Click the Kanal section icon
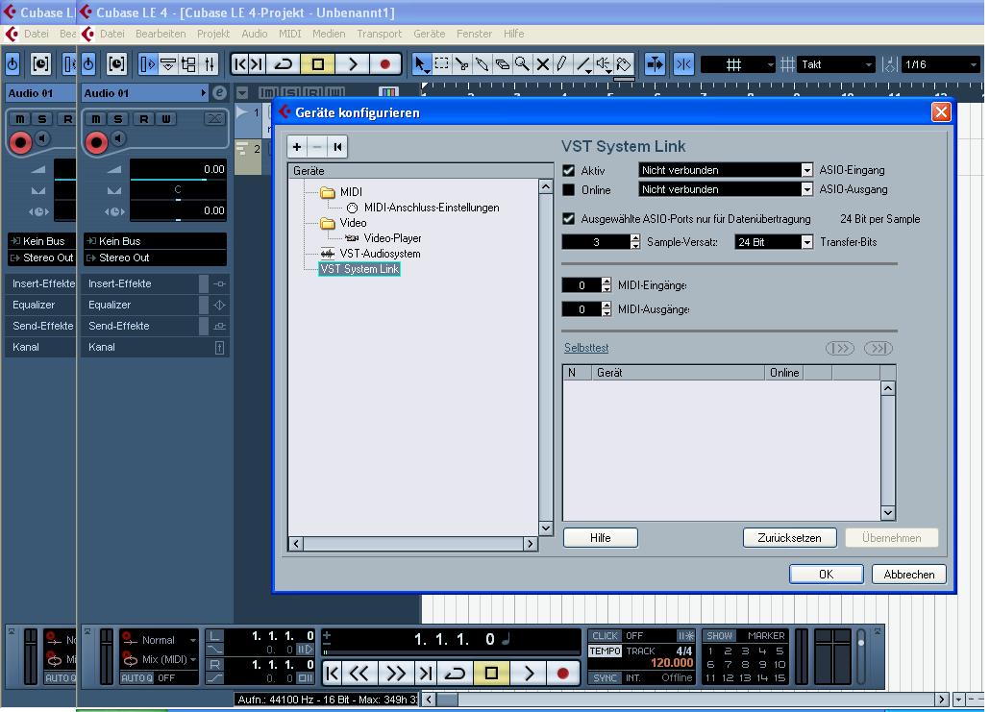The image size is (990, 712). 219,347
